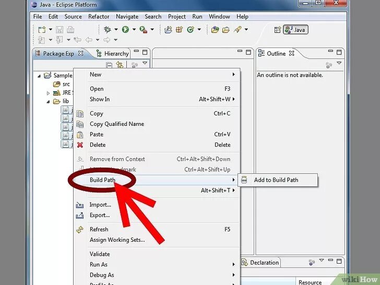
Task: Click the New Java Class icon
Action: [x=191, y=30]
